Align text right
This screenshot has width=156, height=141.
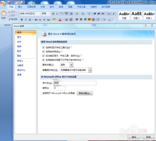pos(85,19)
